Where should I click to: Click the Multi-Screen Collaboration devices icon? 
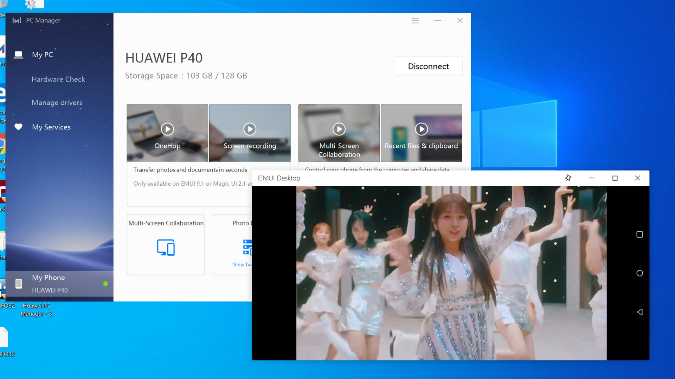click(166, 247)
